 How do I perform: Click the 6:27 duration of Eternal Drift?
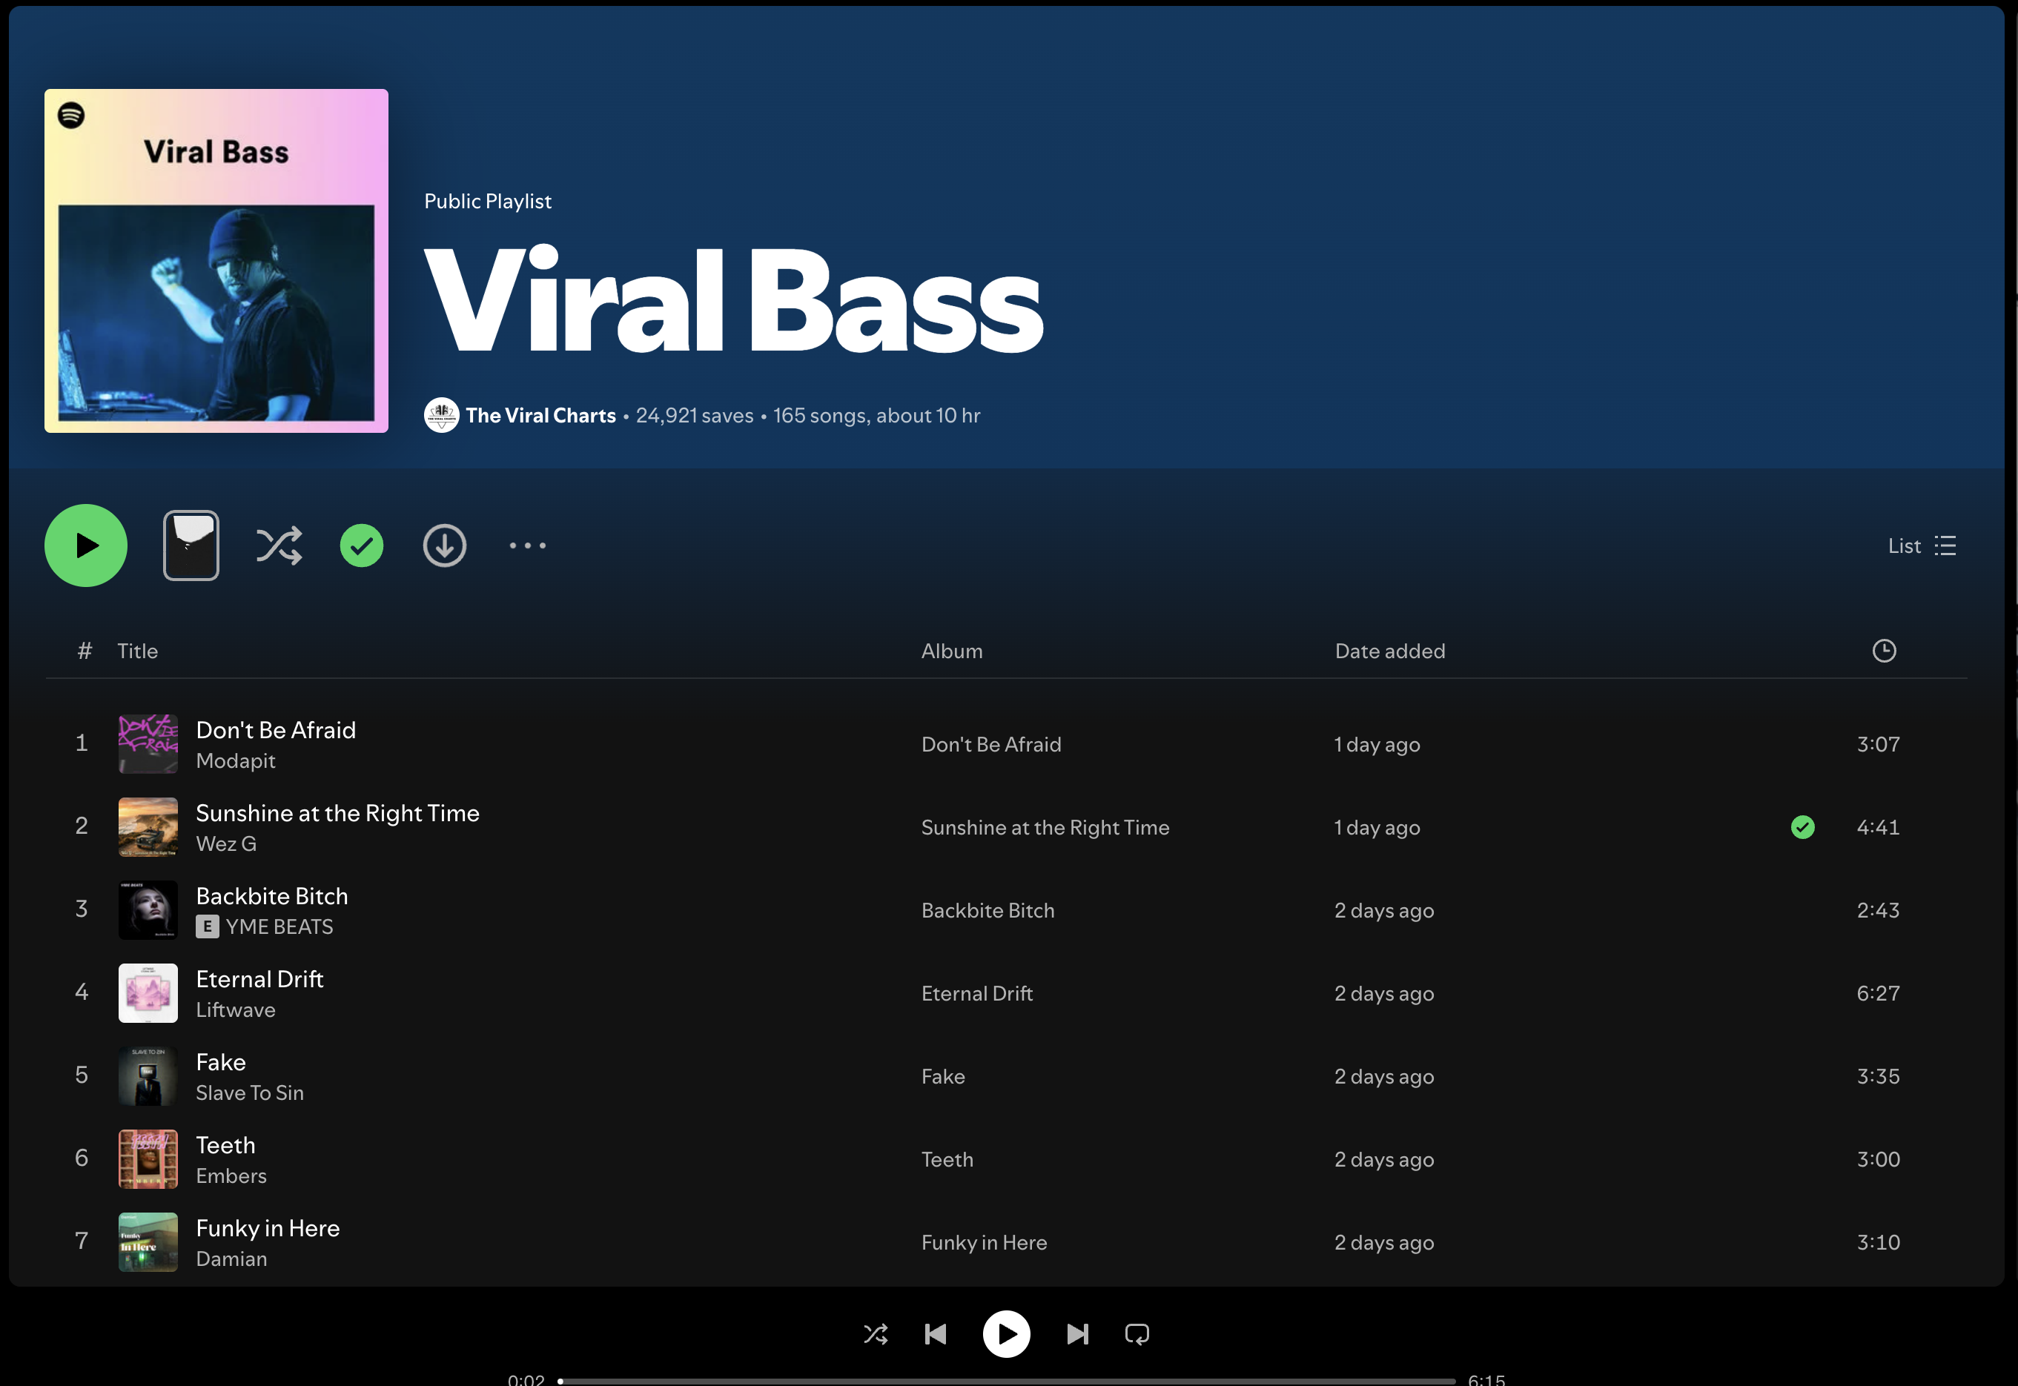click(1877, 992)
